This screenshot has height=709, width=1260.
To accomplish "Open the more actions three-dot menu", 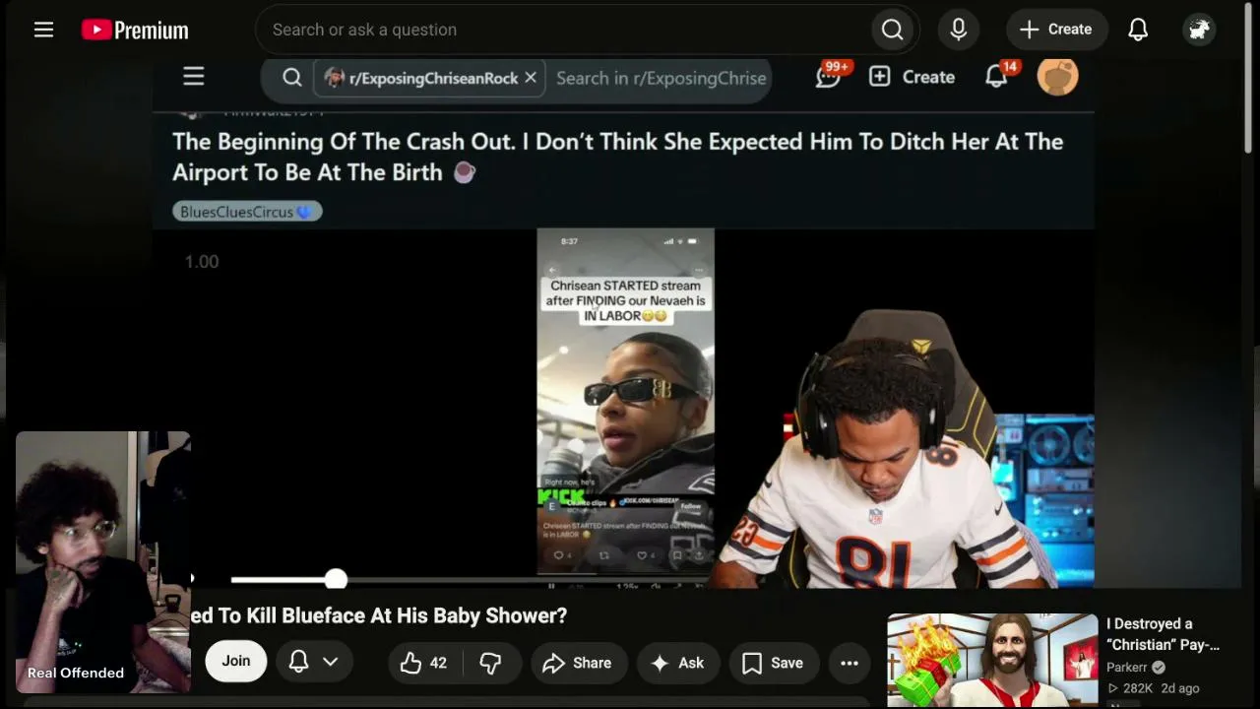I will point(850,663).
